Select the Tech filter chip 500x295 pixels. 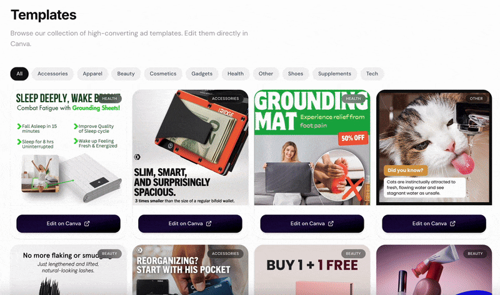pyautogui.click(x=372, y=74)
